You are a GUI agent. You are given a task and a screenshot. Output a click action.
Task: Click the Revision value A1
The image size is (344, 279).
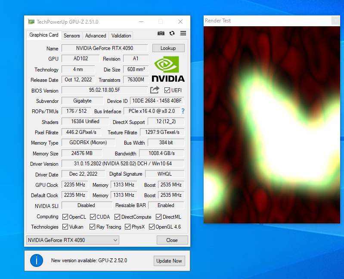click(136, 59)
